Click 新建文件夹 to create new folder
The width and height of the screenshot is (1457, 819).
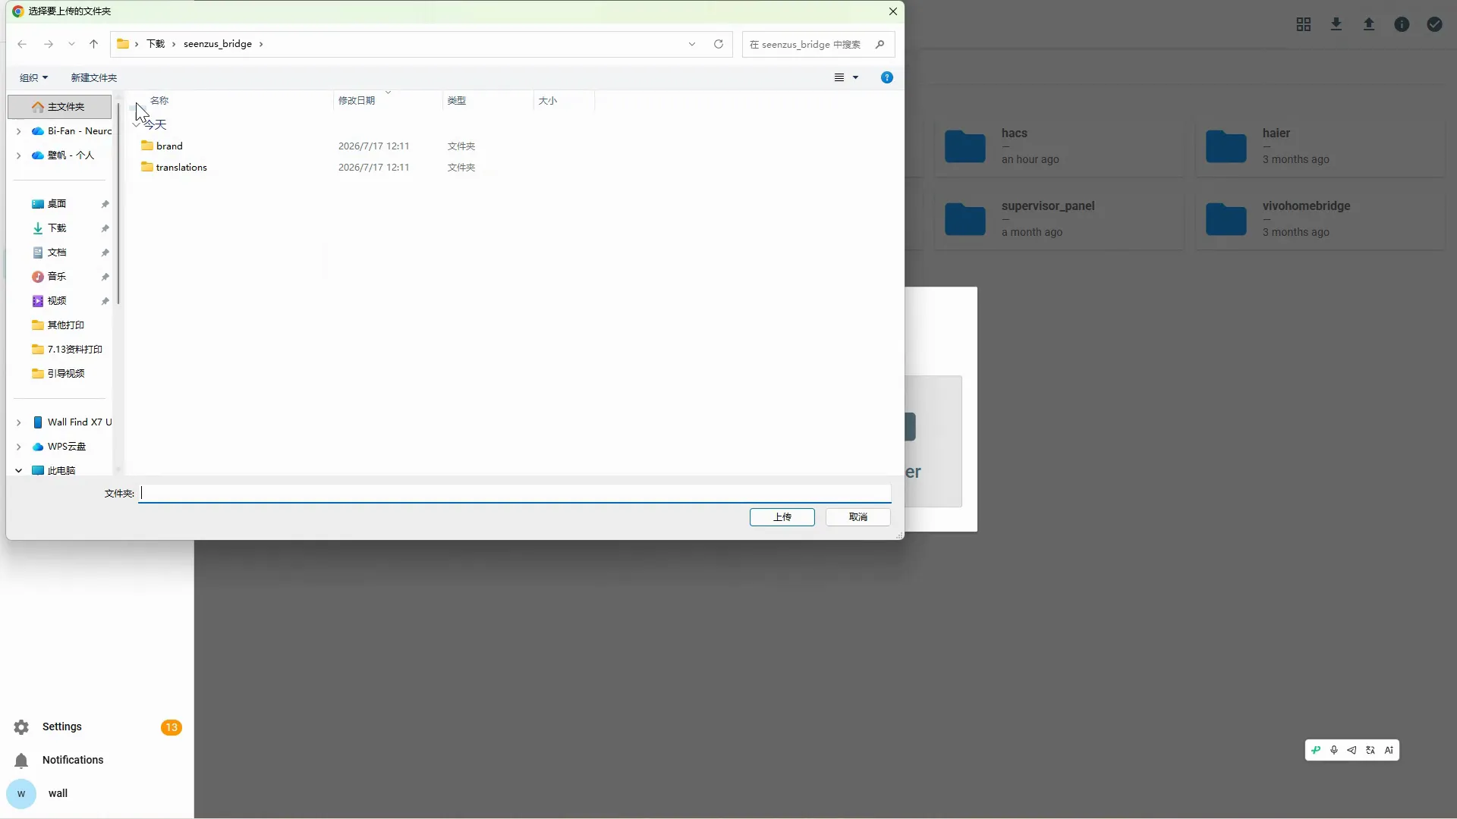point(93,77)
